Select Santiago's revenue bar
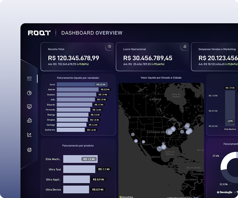Screen dimensions: 238x198 (x=71, y=125)
